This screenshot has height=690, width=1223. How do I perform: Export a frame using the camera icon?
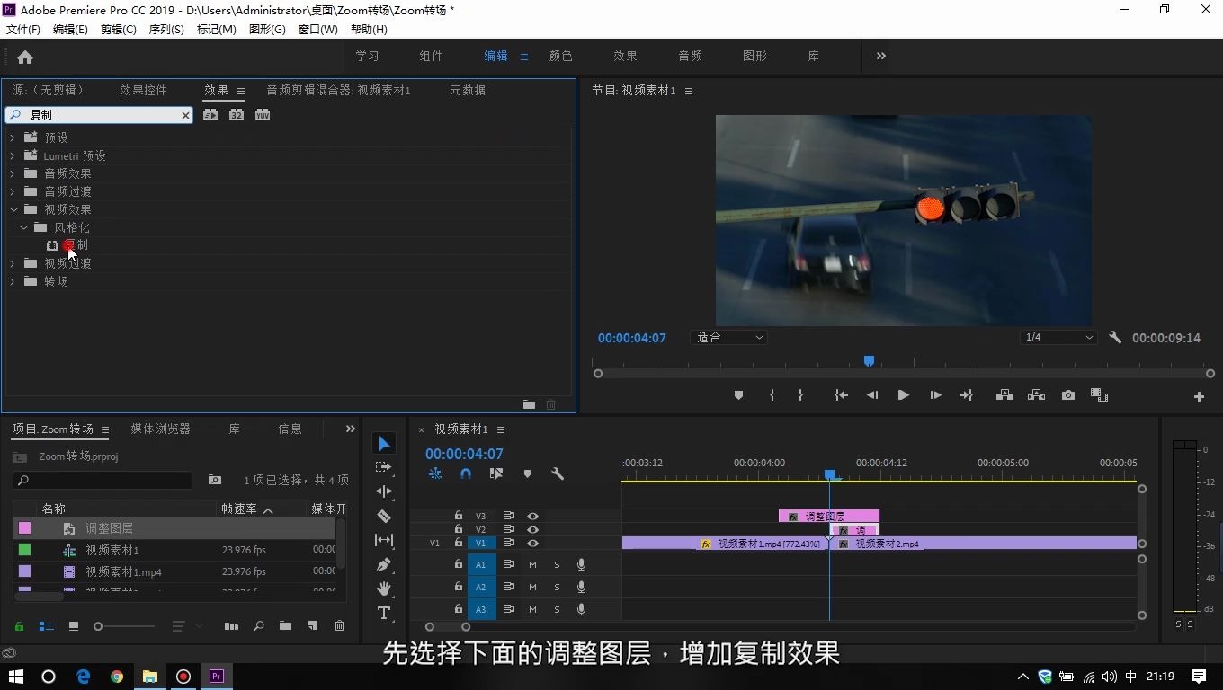pos(1067,395)
